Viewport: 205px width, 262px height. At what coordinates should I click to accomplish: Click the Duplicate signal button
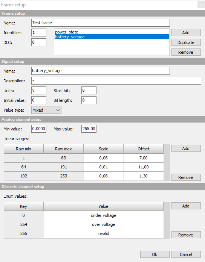point(186,42)
